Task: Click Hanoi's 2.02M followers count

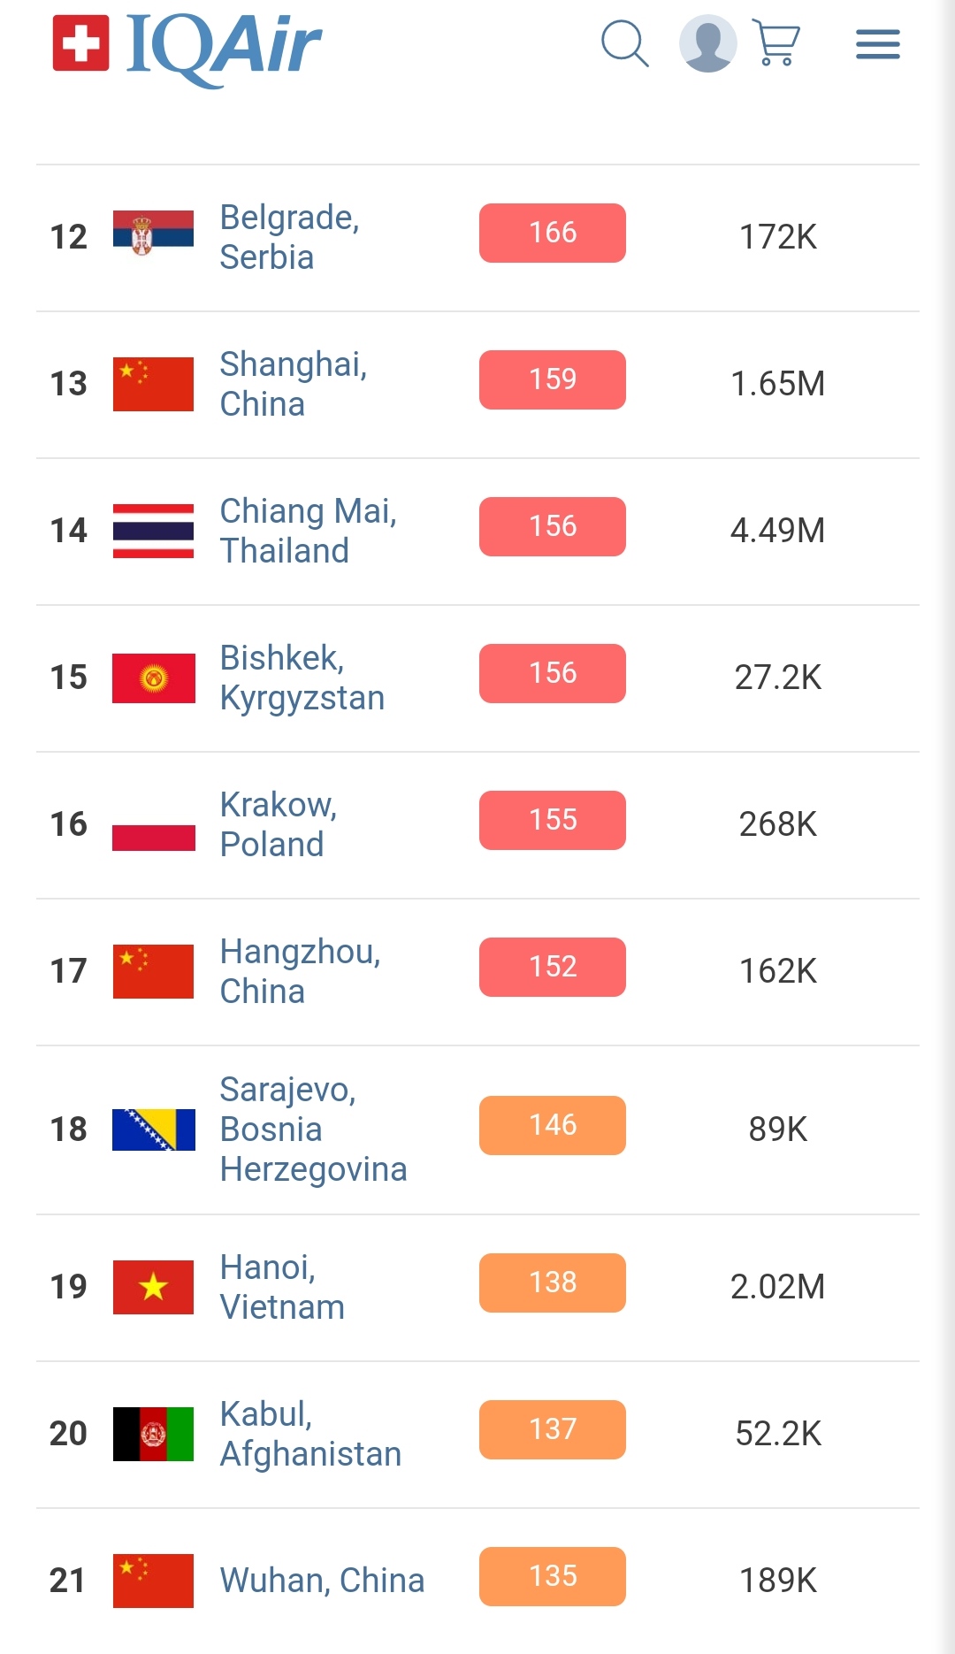Action: point(777,1287)
